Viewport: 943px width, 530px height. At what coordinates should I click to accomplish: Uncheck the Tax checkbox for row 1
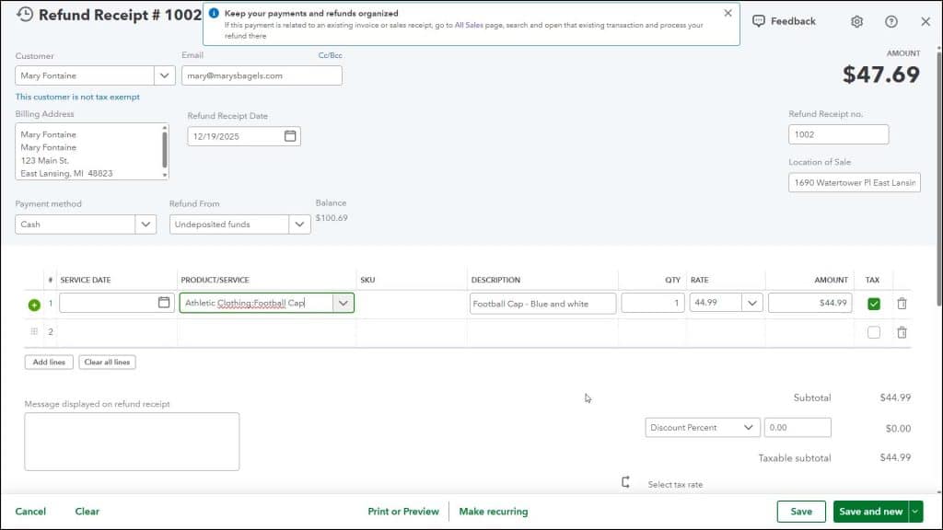(874, 304)
